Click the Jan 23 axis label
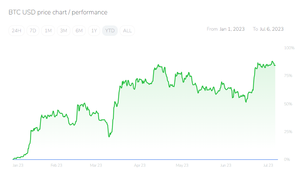This screenshot has width=302, height=182. coord(18,165)
